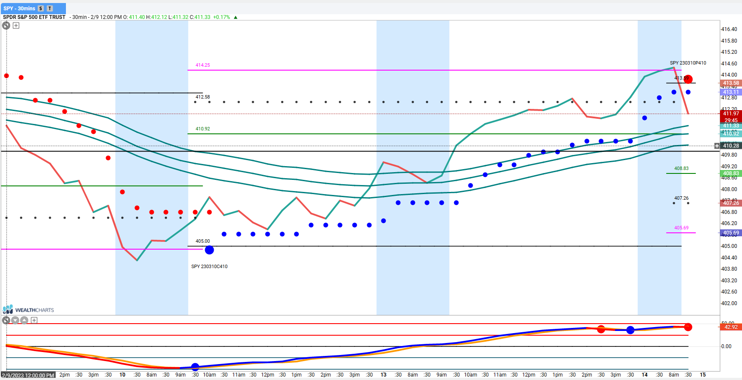The image size is (742, 380).
Task: Select the red 413.58 price axis tag
Action: point(731,83)
